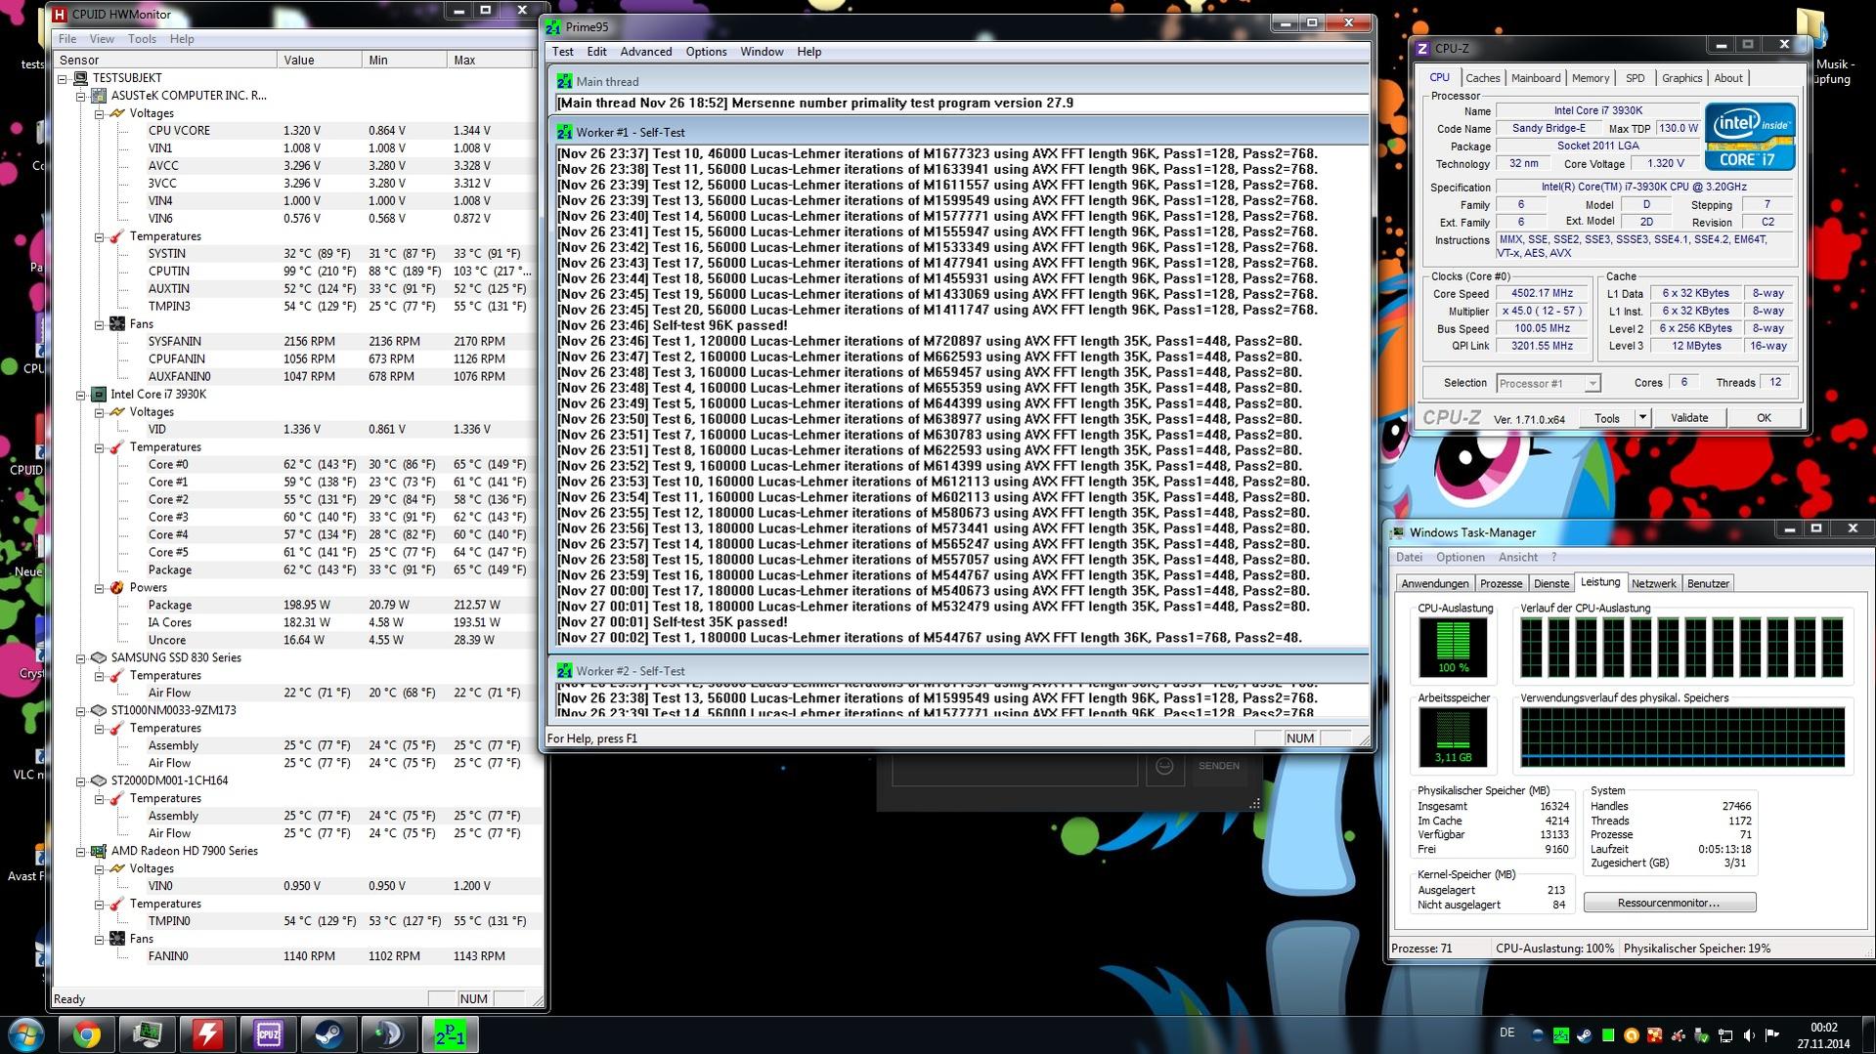Click the Main thread window icon in Prime95
The height and width of the screenshot is (1054, 1876).
pos(564,82)
